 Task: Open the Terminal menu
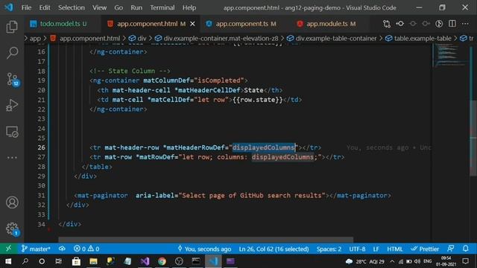click(162, 7)
